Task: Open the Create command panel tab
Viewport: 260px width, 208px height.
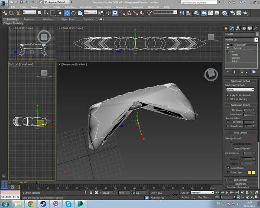Action: (x=226, y=29)
